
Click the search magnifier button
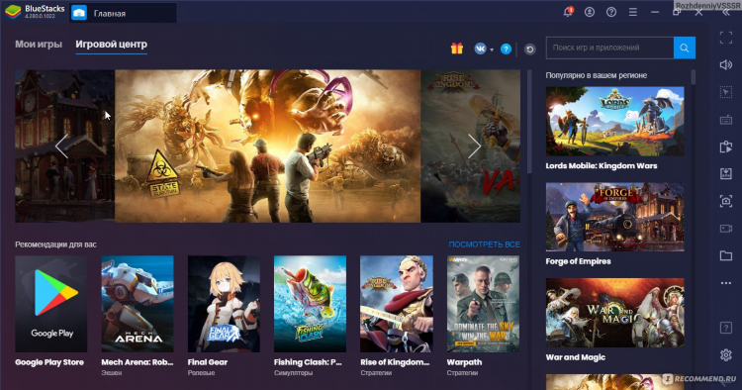[x=685, y=48]
